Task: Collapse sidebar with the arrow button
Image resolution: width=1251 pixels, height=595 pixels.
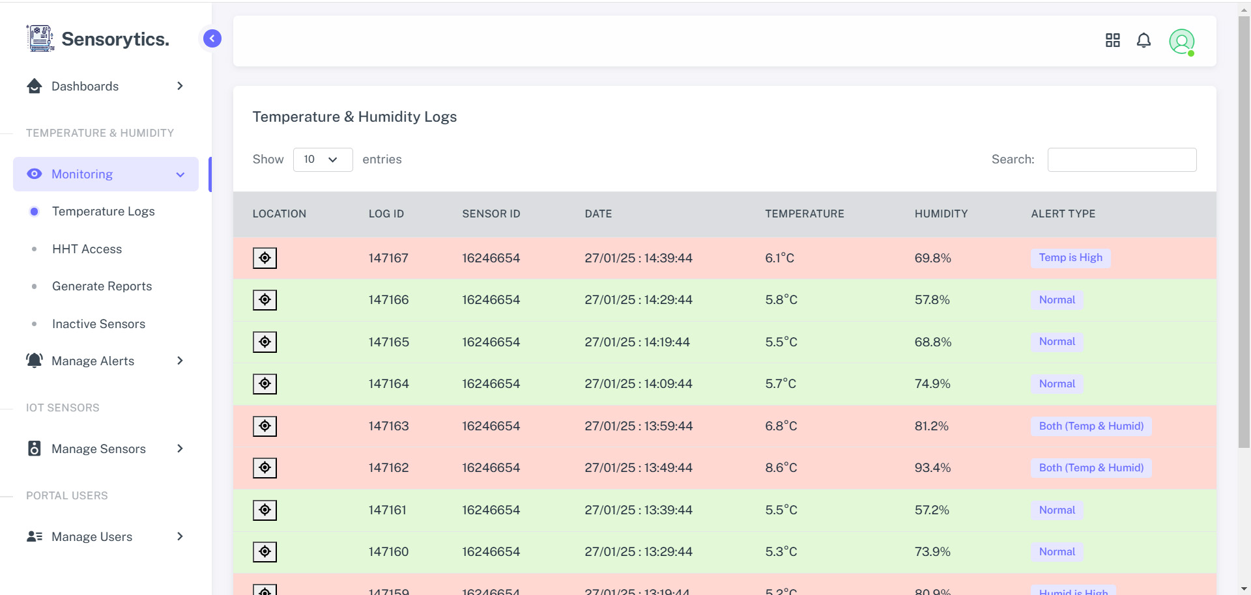Action: pos(212,39)
